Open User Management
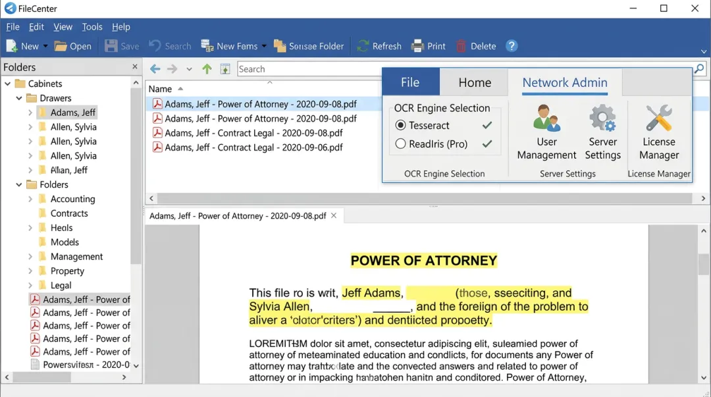This screenshot has height=397, width=711. pos(546,132)
